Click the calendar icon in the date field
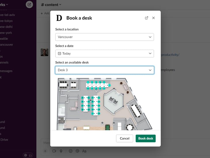210x158 pixels. 59,53
